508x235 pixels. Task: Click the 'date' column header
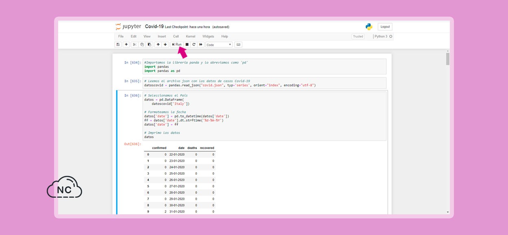pos(181,148)
